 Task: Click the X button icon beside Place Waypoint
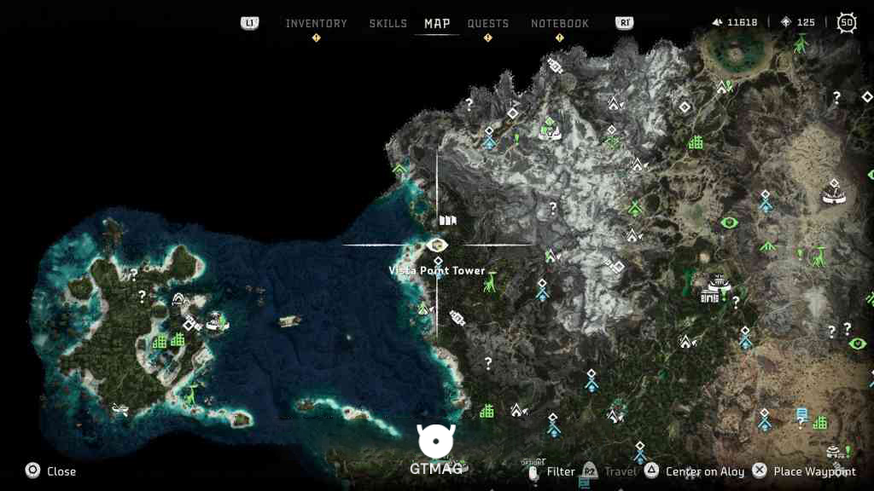coord(759,471)
